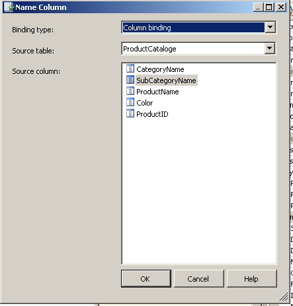The width and height of the screenshot is (293, 306).
Task: Click the SubCategoryName column icon
Action: click(x=130, y=80)
